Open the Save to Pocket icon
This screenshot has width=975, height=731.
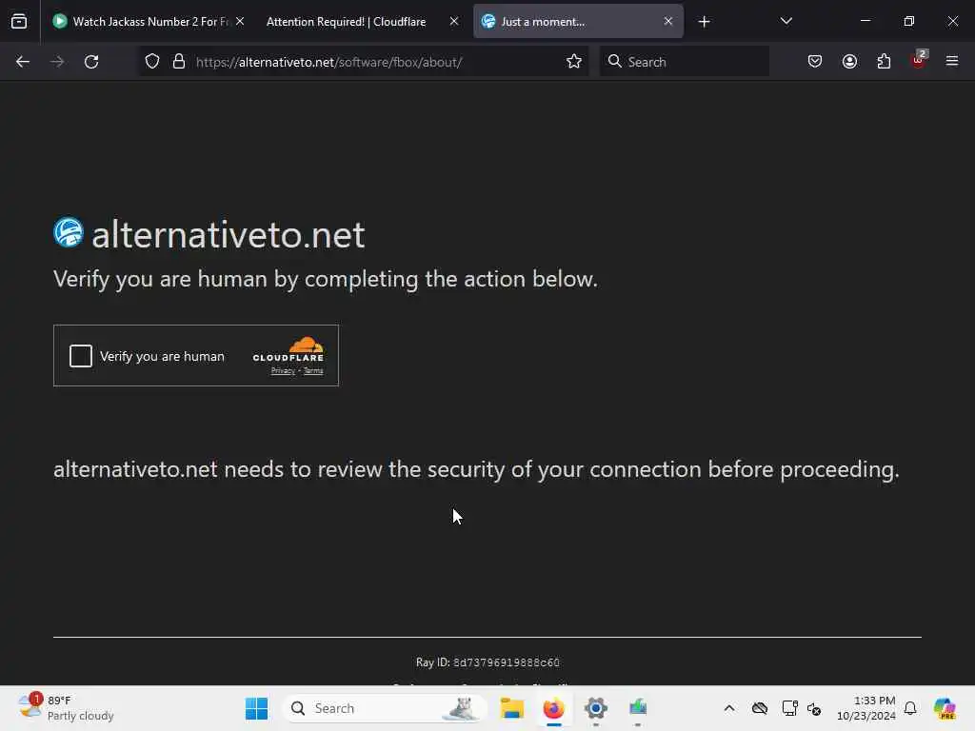[815, 62]
